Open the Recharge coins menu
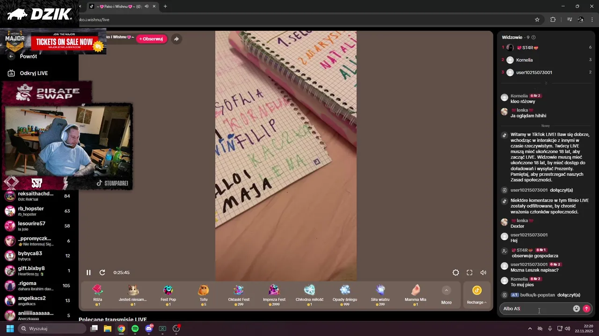This screenshot has height=336, width=599. (x=477, y=296)
